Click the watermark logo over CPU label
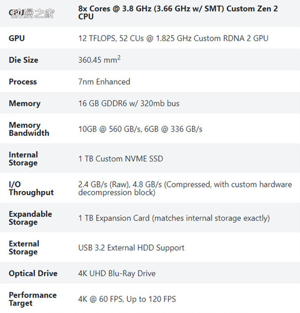 tap(32, 14)
